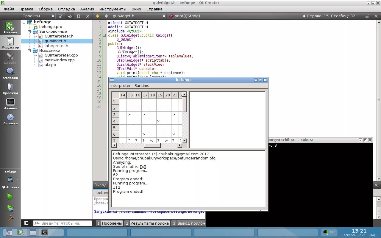This screenshot has width=381, height=238.
Task: Switch to Редактор (Editor) mode
Action: pyautogui.click(x=10, y=43)
